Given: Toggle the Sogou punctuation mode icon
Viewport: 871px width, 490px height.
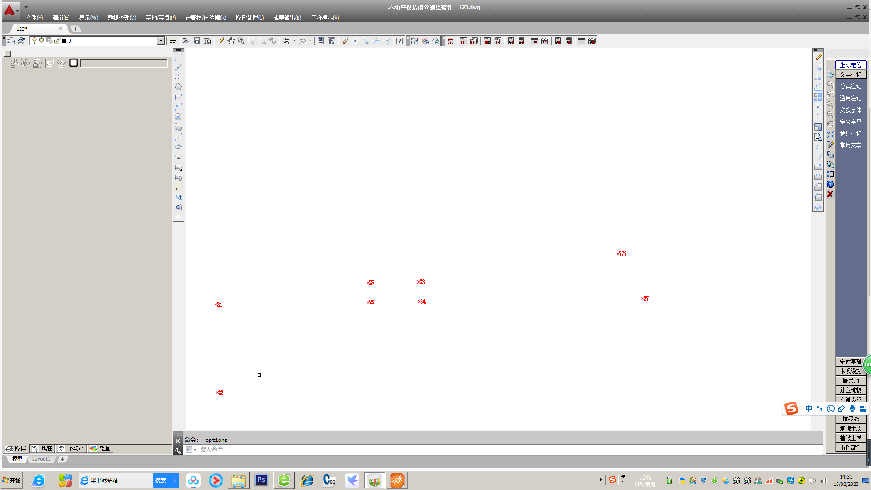Looking at the screenshot, I should click(820, 409).
